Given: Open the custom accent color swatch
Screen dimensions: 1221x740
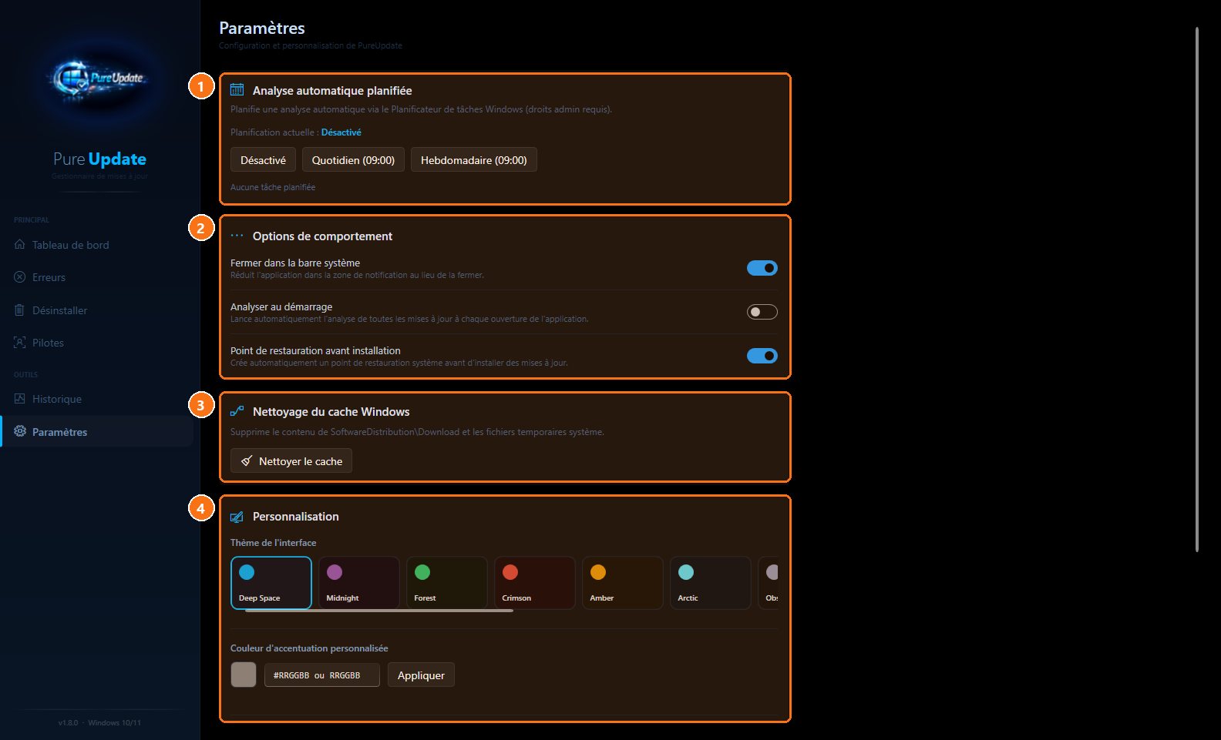Looking at the screenshot, I should coord(244,675).
